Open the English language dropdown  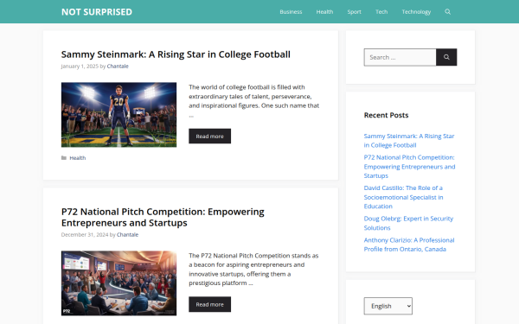pos(388,306)
